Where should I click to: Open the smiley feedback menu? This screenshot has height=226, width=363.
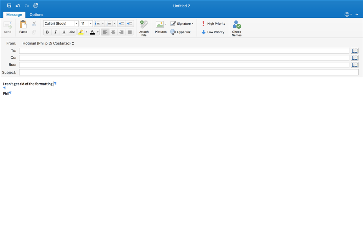tap(348, 14)
